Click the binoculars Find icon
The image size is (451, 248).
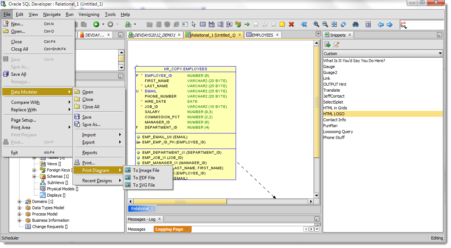[355, 24]
